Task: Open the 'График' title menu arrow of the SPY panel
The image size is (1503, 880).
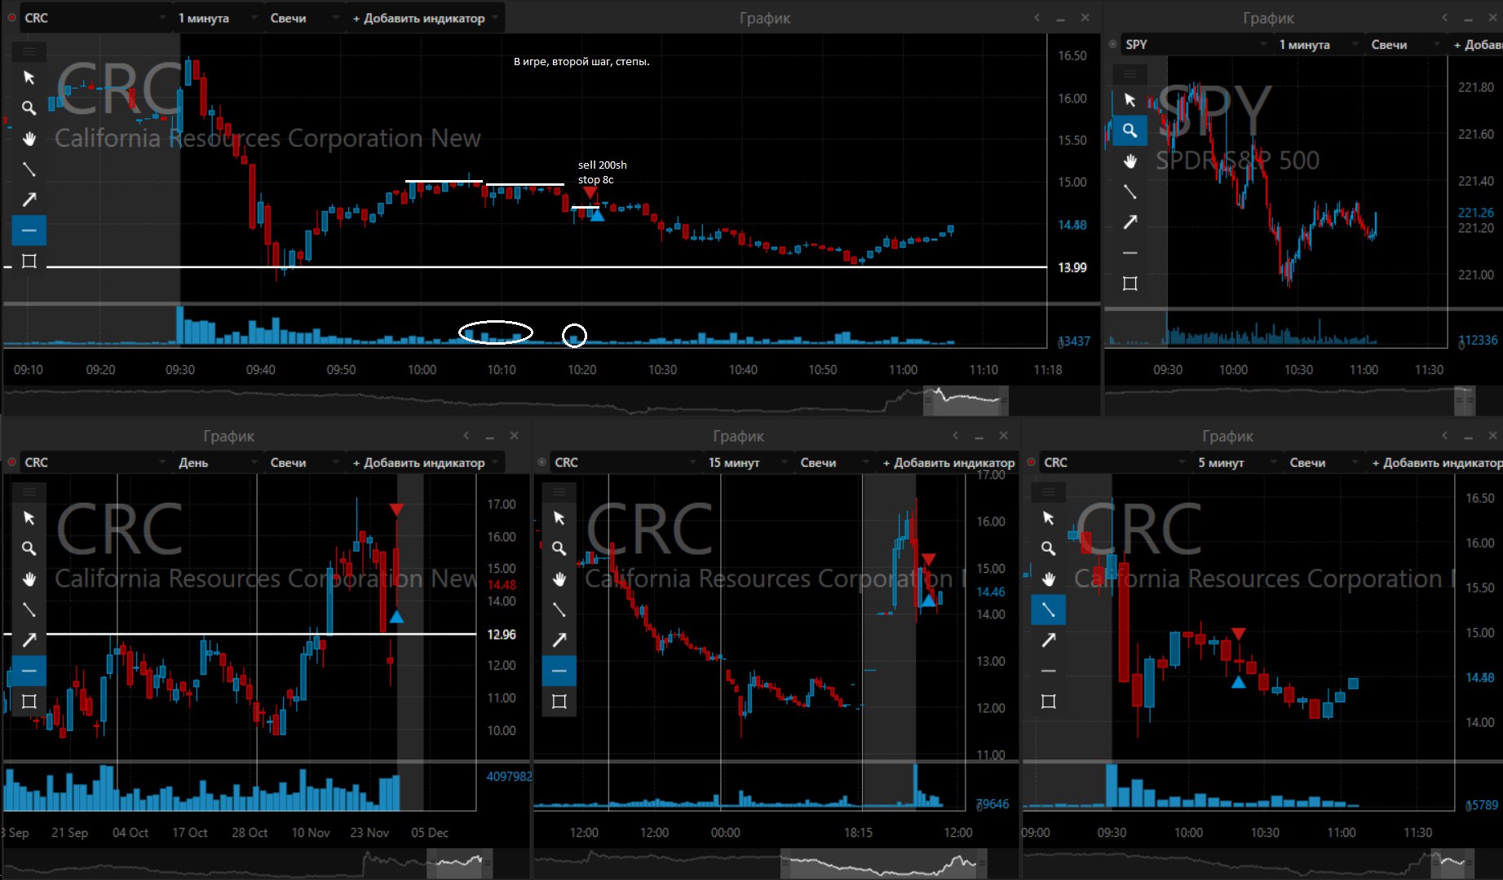Action: [1444, 18]
